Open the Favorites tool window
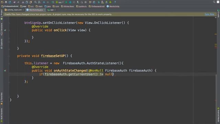This screenshot has height=124, width=220. (x=1, y=99)
